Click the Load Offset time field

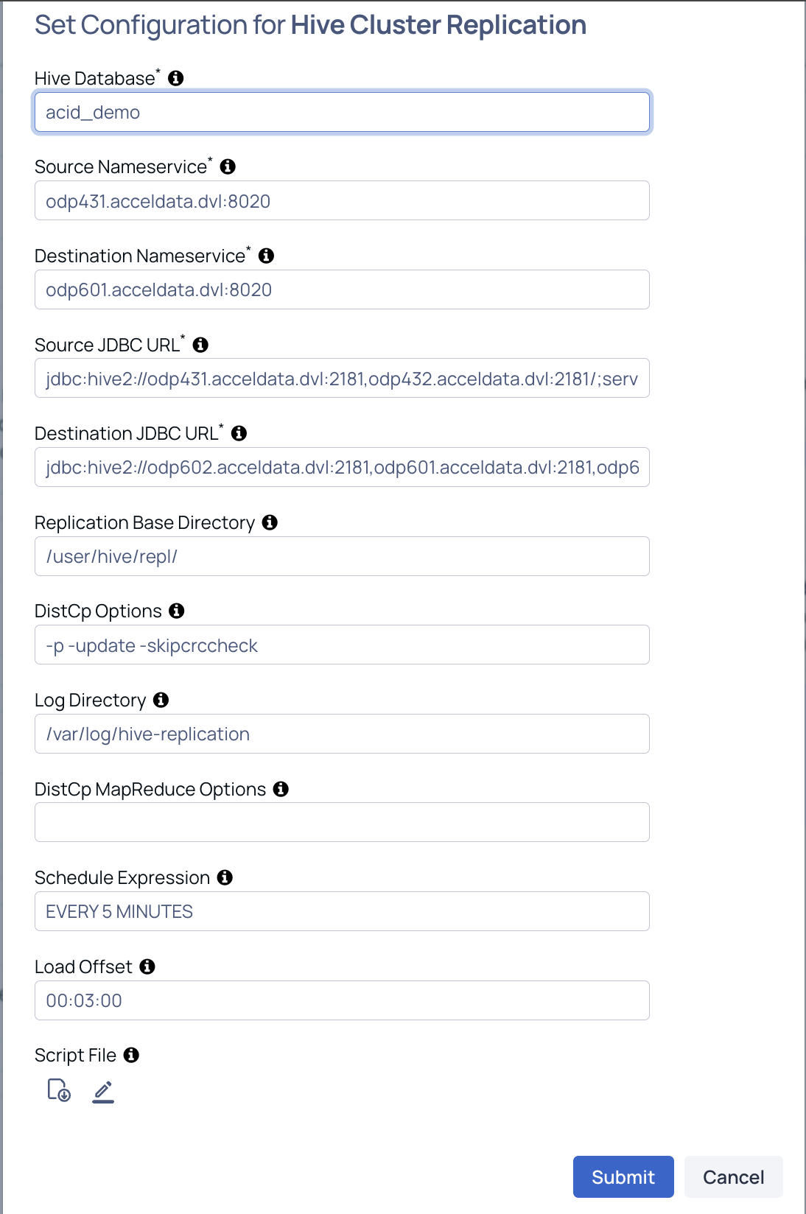tap(342, 1000)
